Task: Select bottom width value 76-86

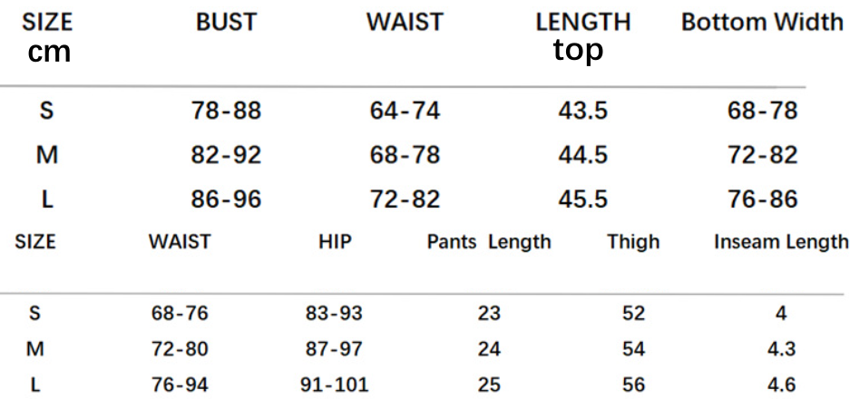Action: point(762,199)
